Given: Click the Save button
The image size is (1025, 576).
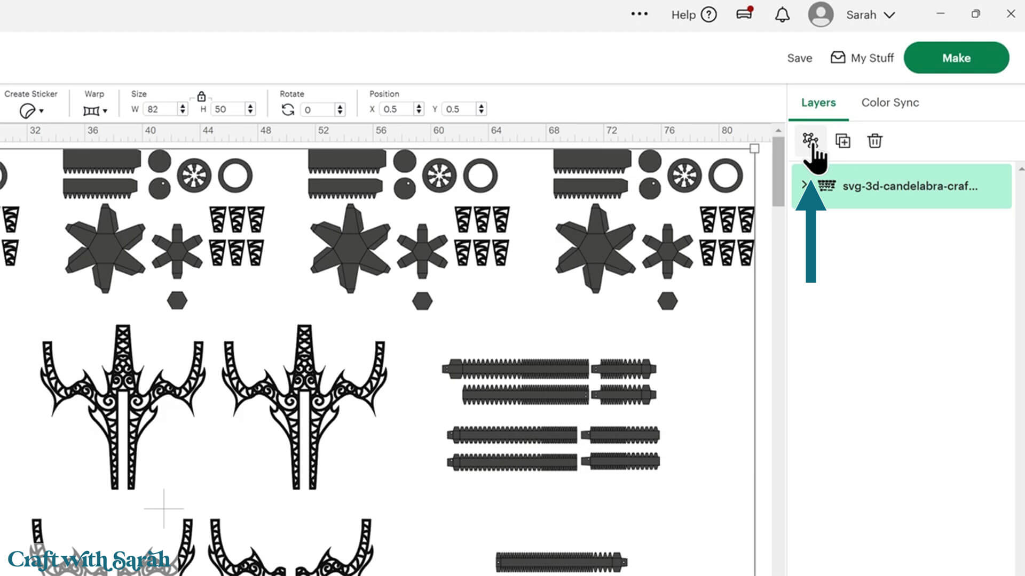Looking at the screenshot, I should click(799, 58).
